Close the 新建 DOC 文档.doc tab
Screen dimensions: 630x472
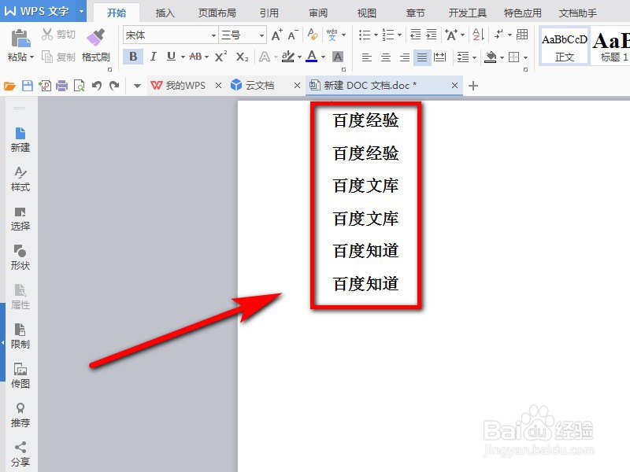point(454,86)
